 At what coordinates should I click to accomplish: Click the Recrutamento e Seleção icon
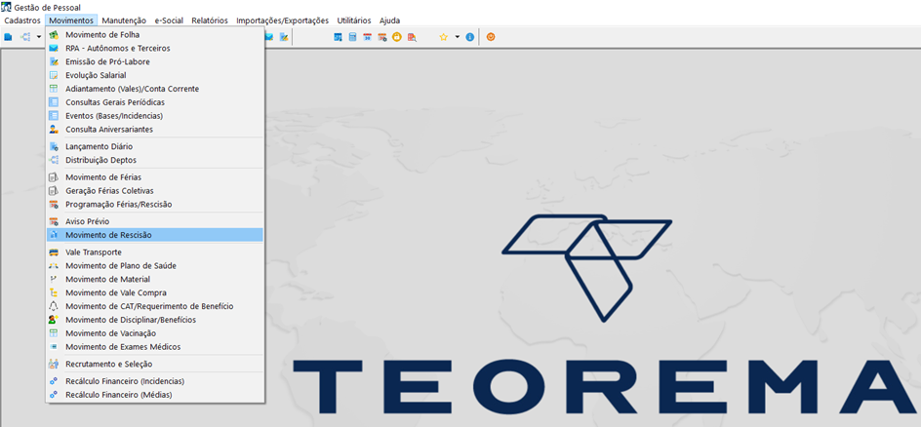[54, 365]
